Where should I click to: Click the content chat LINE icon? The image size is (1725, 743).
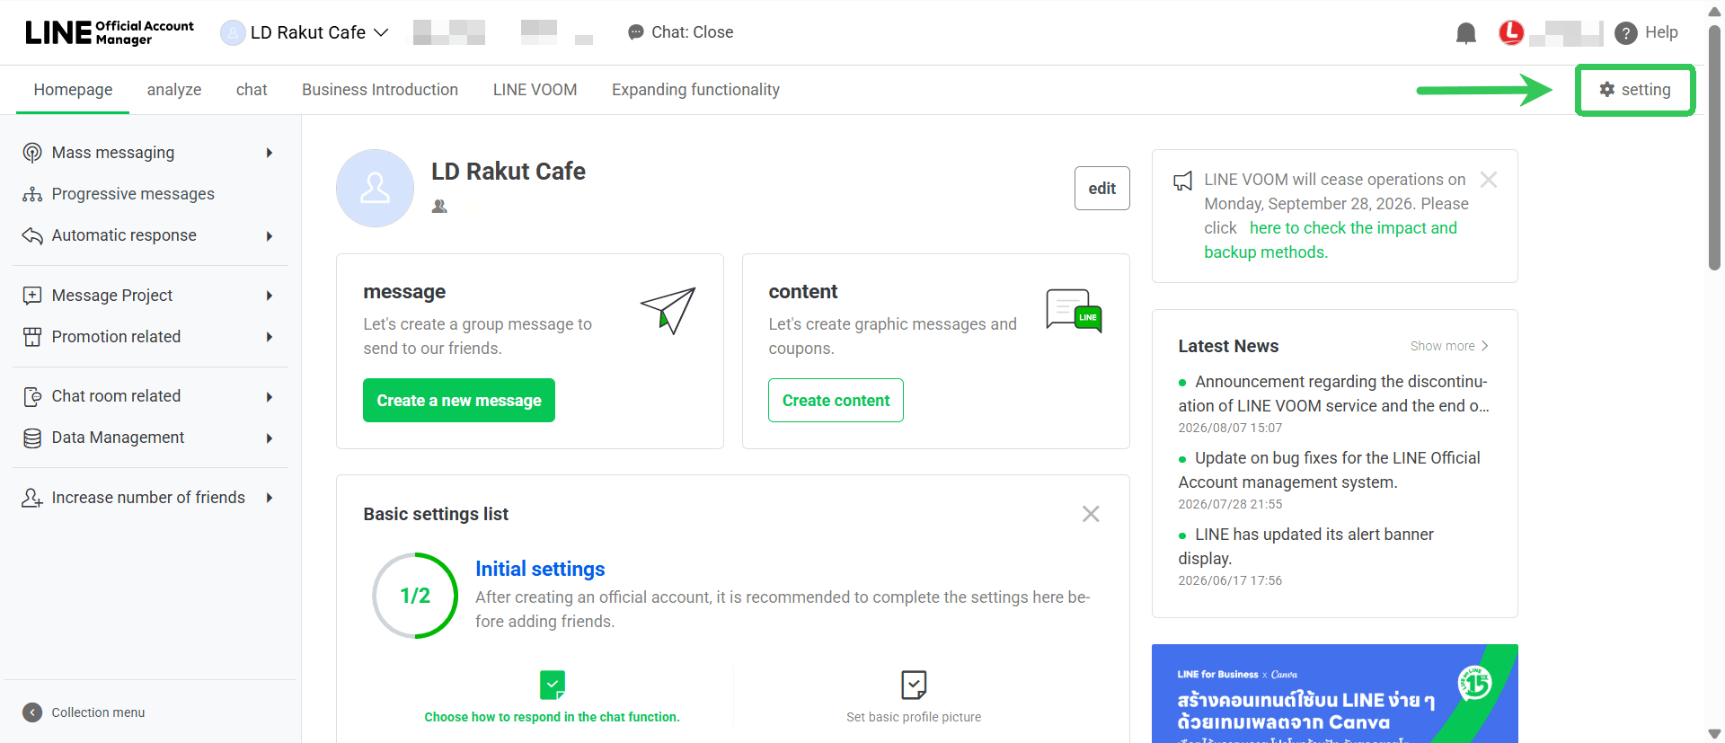tap(1074, 311)
